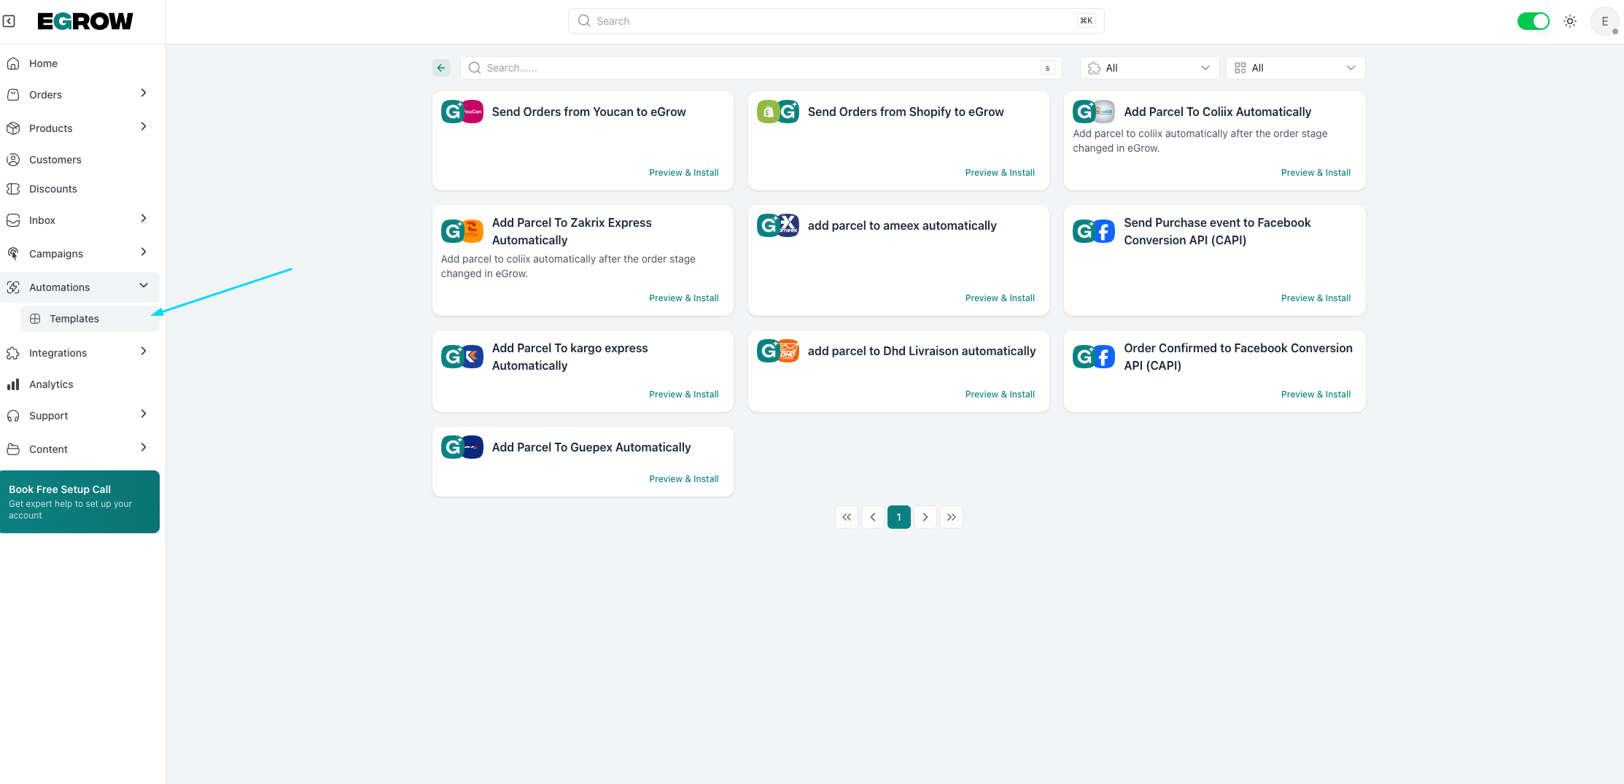Click the Support headset icon
The image size is (1624, 784).
point(13,416)
